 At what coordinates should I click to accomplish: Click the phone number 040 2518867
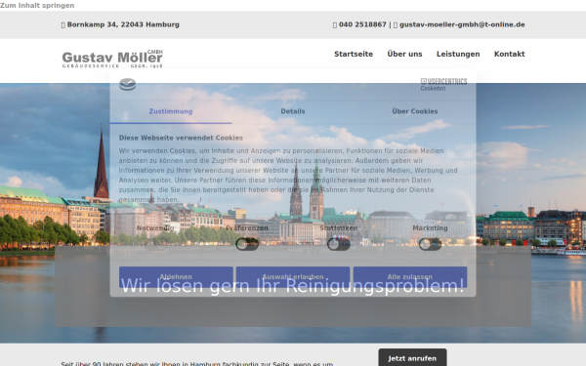[362, 24]
